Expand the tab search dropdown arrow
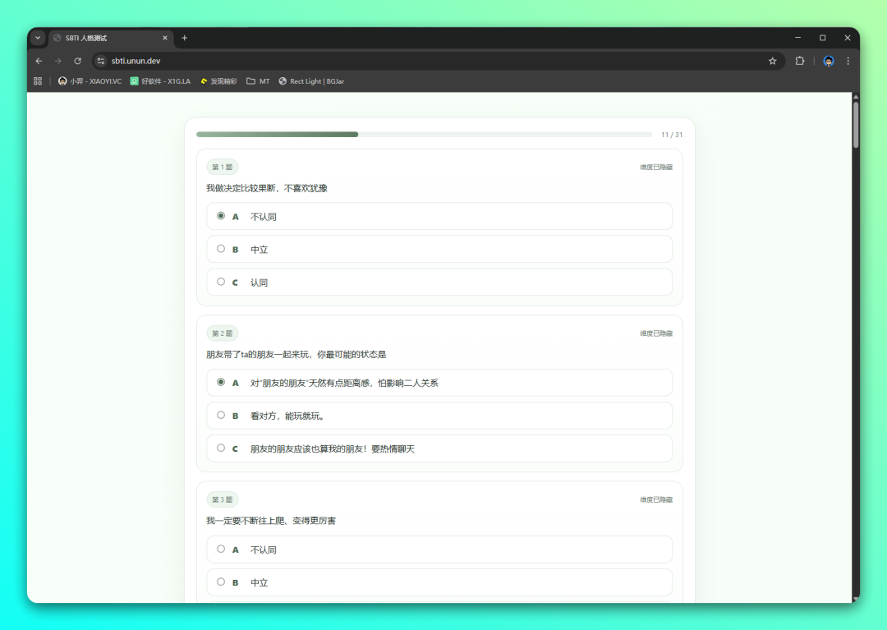This screenshot has width=887, height=630. pos(38,38)
